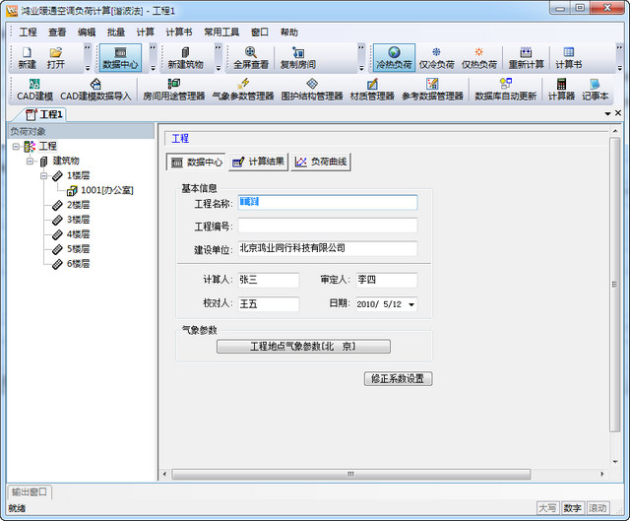The height and width of the screenshot is (521, 630).
Task: Click the 新建 (New) toolbar icon
Action: [27, 57]
